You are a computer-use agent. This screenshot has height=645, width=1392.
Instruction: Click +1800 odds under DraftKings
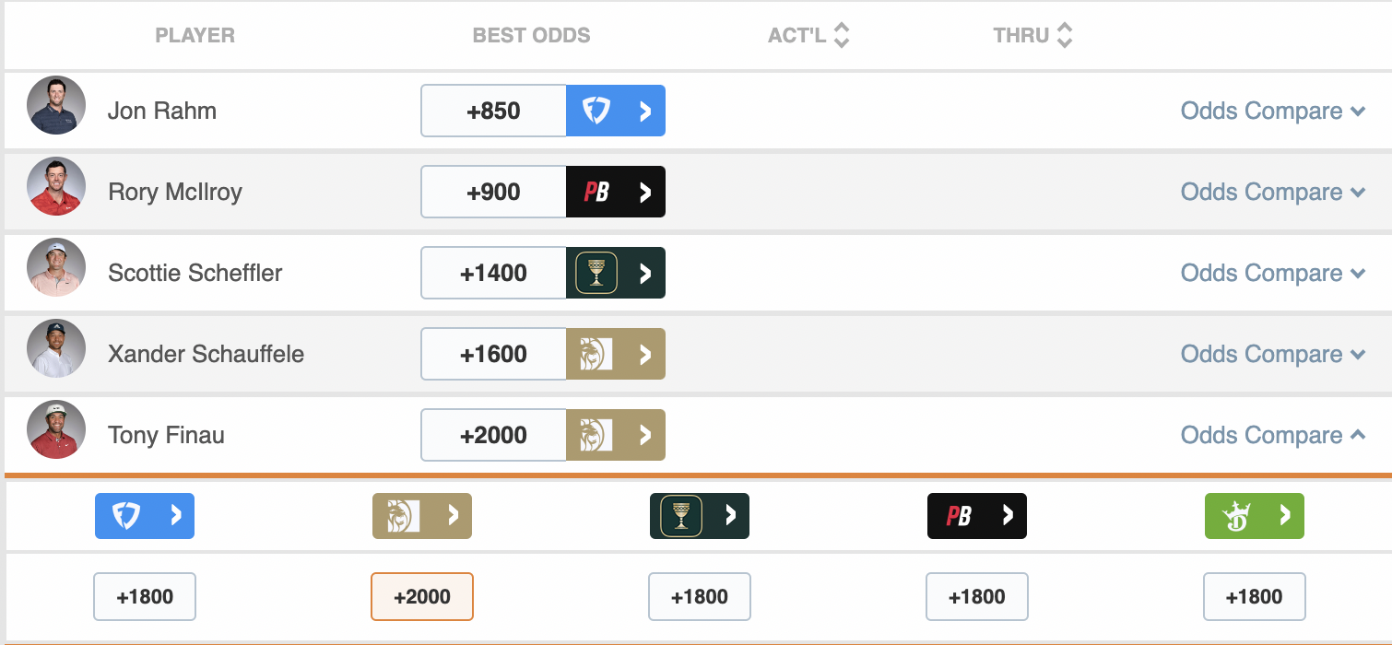click(x=1255, y=596)
